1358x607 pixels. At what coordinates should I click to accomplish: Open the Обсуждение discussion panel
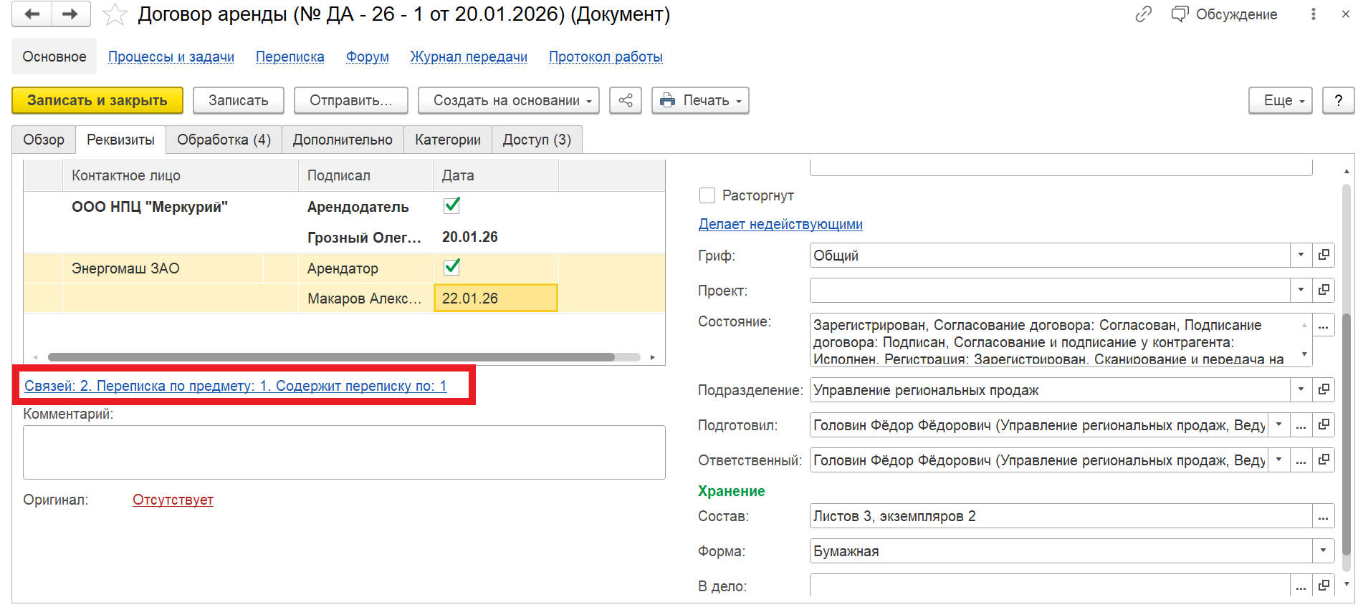click(x=1224, y=14)
